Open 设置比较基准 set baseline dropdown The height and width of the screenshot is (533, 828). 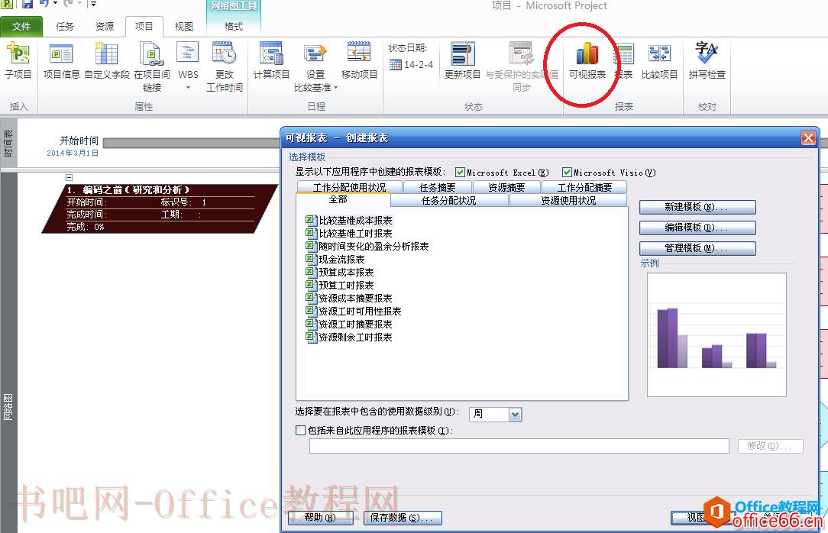315,66
